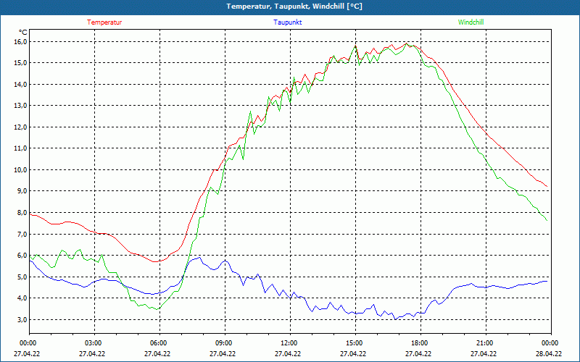This screenshot has width=580, height=362.
Task: Click the 5,0 y-axis value
Action: pos(22,277)
